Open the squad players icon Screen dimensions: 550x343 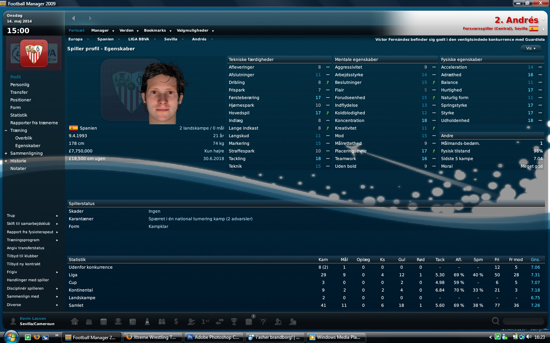pos(118,322)
